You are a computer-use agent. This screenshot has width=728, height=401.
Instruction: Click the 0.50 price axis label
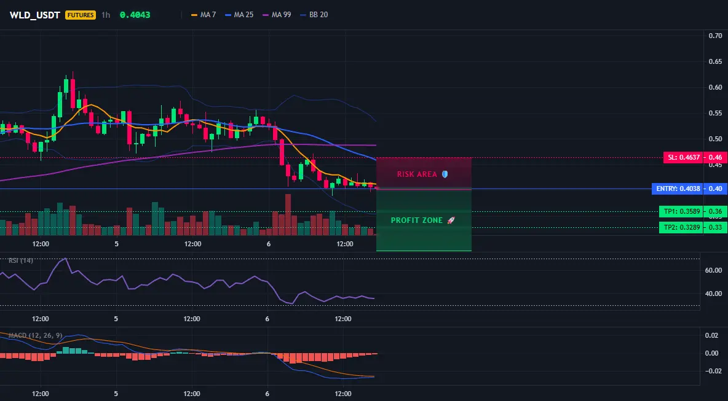(x=715, y=139)
